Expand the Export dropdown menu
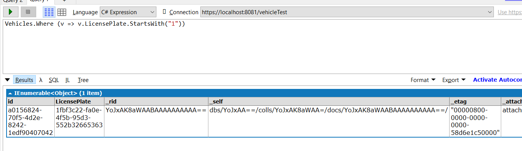Image resolution: width=522 pixels, height=151 pixels. [454, 80]
